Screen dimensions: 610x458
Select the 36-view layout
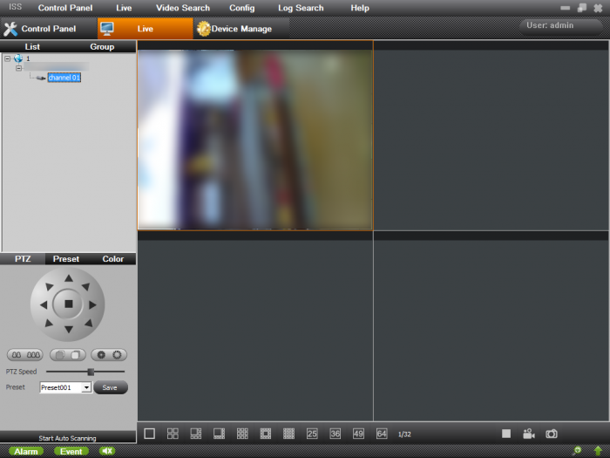coord(335,434)
